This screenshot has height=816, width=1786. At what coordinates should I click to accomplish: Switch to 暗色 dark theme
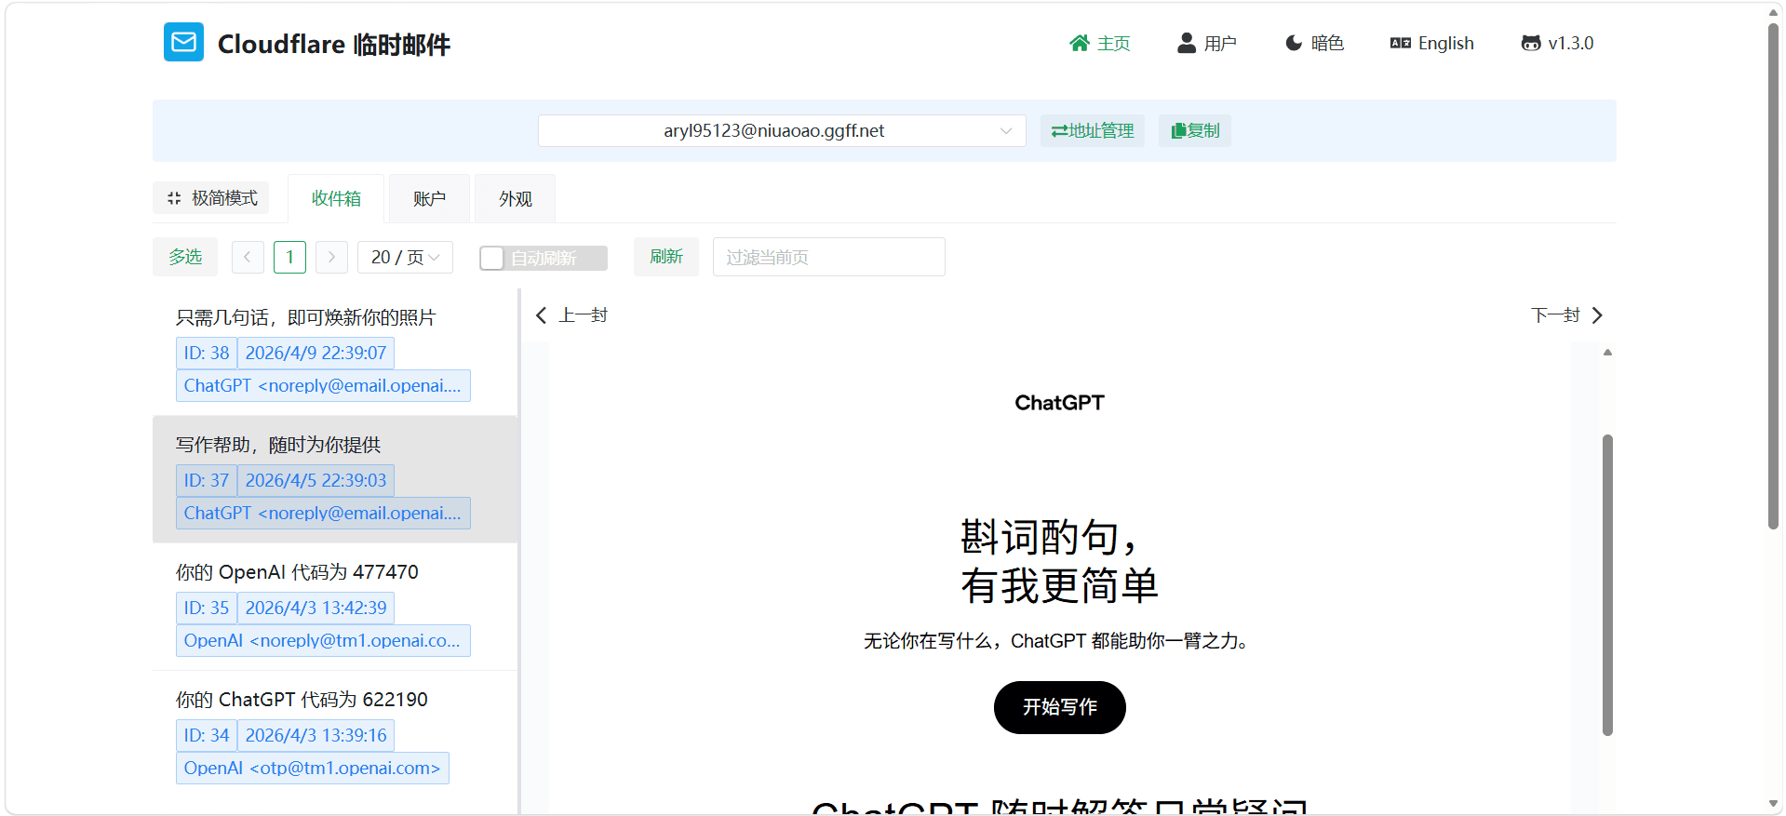(x=1314, y=43)
